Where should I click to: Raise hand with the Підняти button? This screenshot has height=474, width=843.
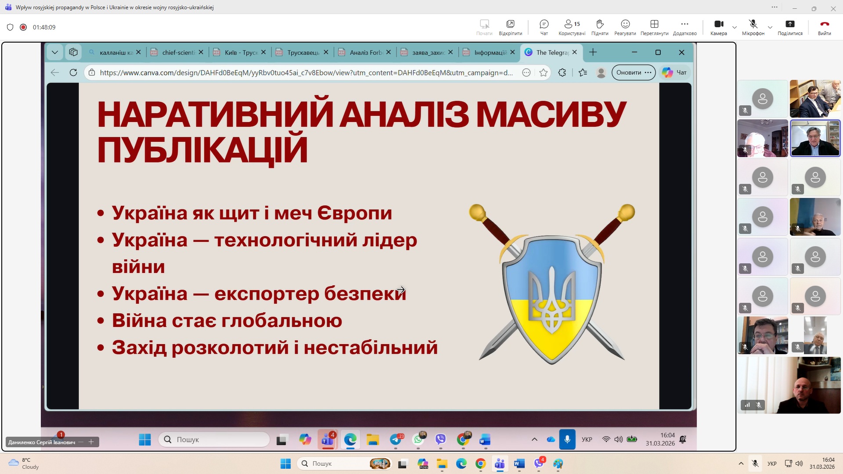600,27
